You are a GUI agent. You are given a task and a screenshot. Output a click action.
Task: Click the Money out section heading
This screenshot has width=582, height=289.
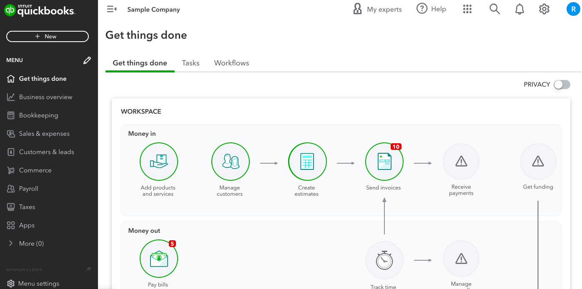[x=144, y=231]
